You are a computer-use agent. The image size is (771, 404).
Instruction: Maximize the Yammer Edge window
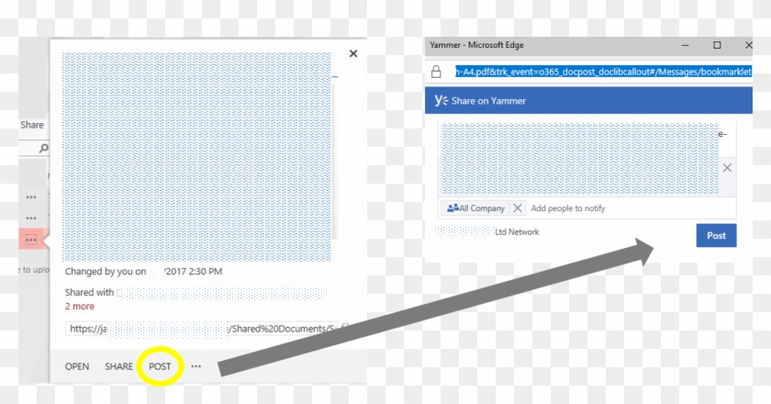point(717,45)
